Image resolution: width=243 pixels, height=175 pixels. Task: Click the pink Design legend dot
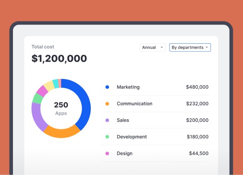point(107,154)
